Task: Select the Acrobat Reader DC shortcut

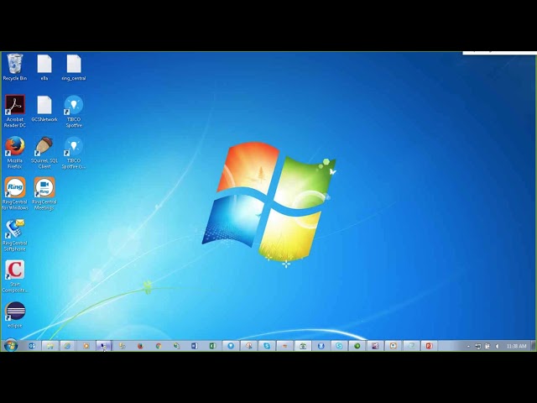Action: [15, 111]
